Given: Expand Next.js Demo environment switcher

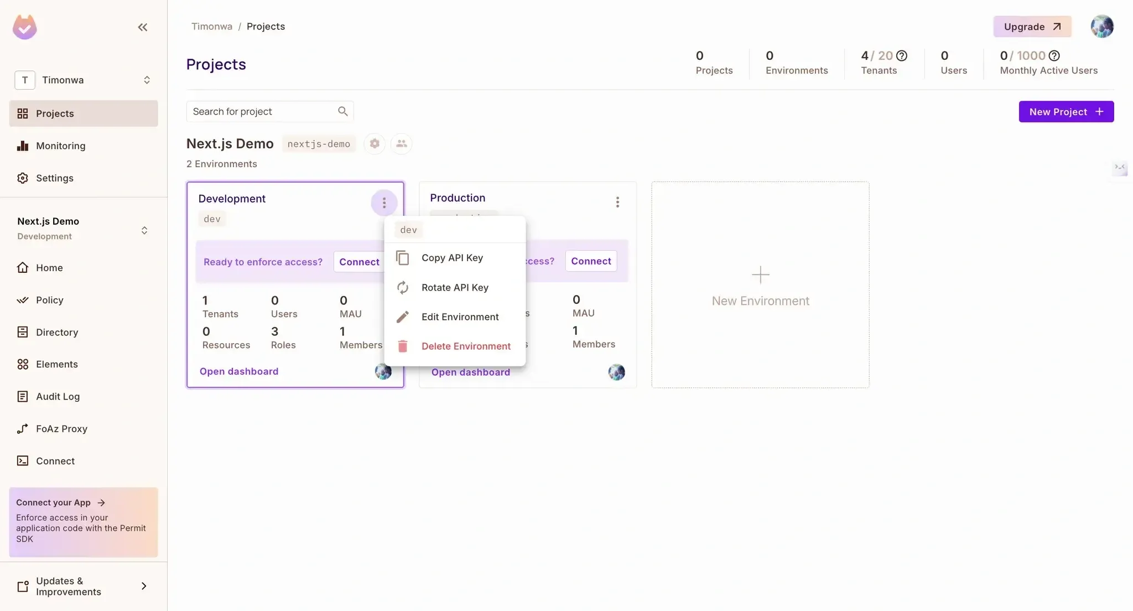Looking at the screenshot, I should (144, 230).
